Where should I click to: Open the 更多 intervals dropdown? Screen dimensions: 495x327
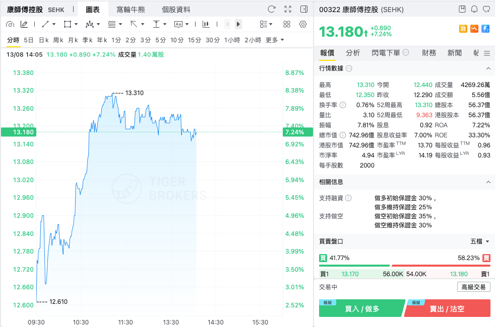coord(275,40)
